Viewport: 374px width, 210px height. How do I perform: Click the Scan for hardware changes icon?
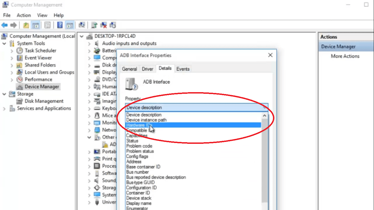pos(82,25)
